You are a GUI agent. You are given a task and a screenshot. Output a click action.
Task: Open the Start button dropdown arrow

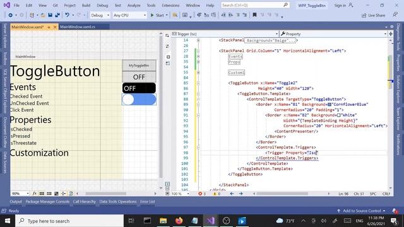(x=167, y=15)
